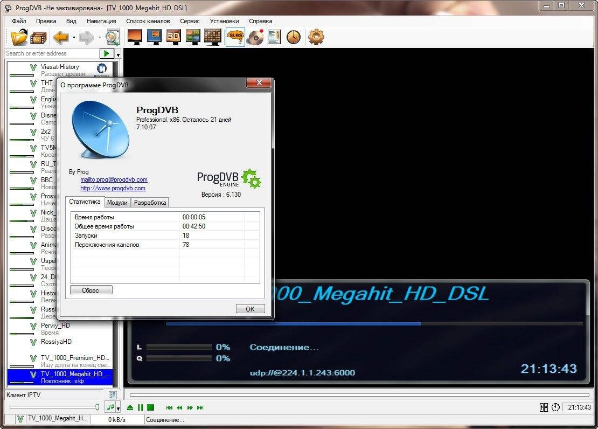Click the audio track music note icon
The image size is (598, 429).
pyautogui.click(x=110, y=407)
